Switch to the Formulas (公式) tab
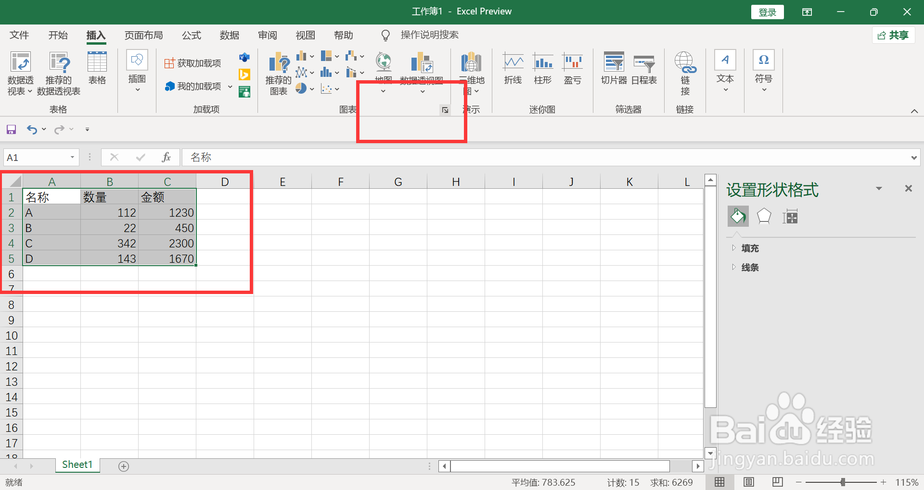The image size is (924, 490). point(191,35)
